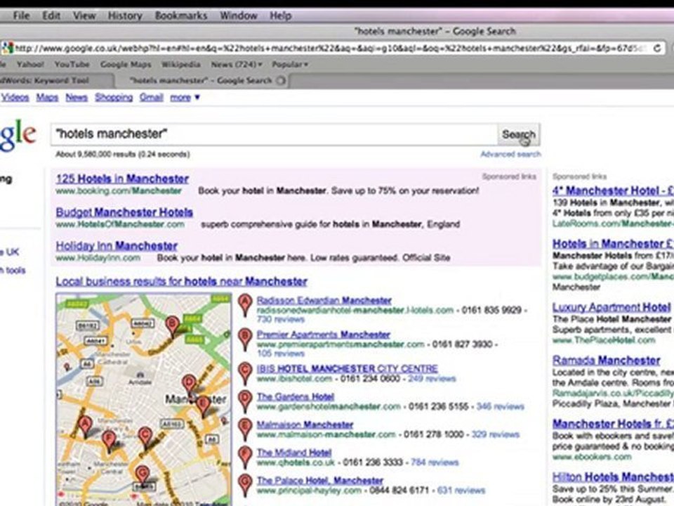Image resolution: width=674 pixels, height=506 pixels.
Task: Click red marker B beside Premier Apartments Manchester
Action: pyautogui.click(x=245, y=339)
